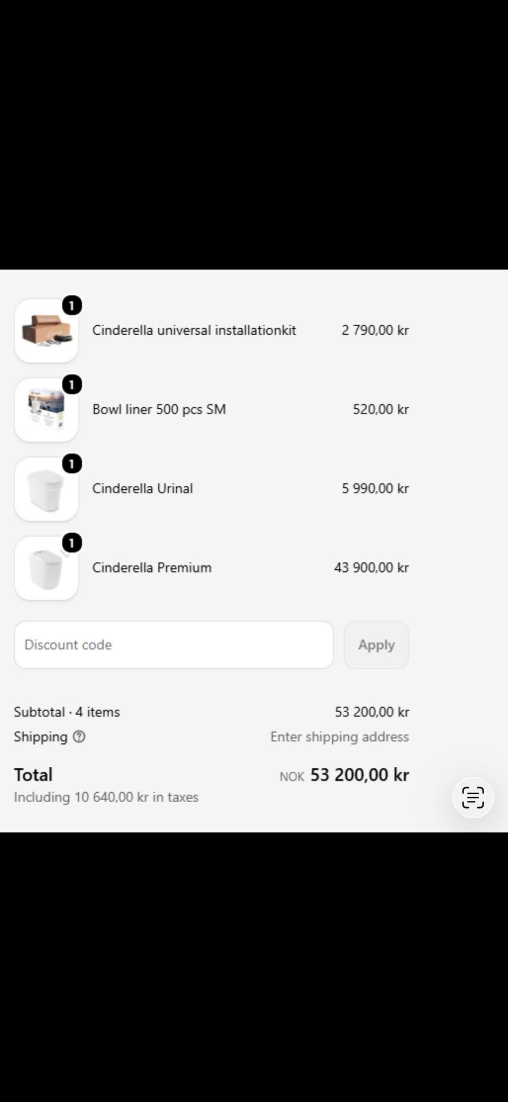Tap the Subtotal 4 items label
This screenshot has height=1102, width=508.
click(67, 712)
